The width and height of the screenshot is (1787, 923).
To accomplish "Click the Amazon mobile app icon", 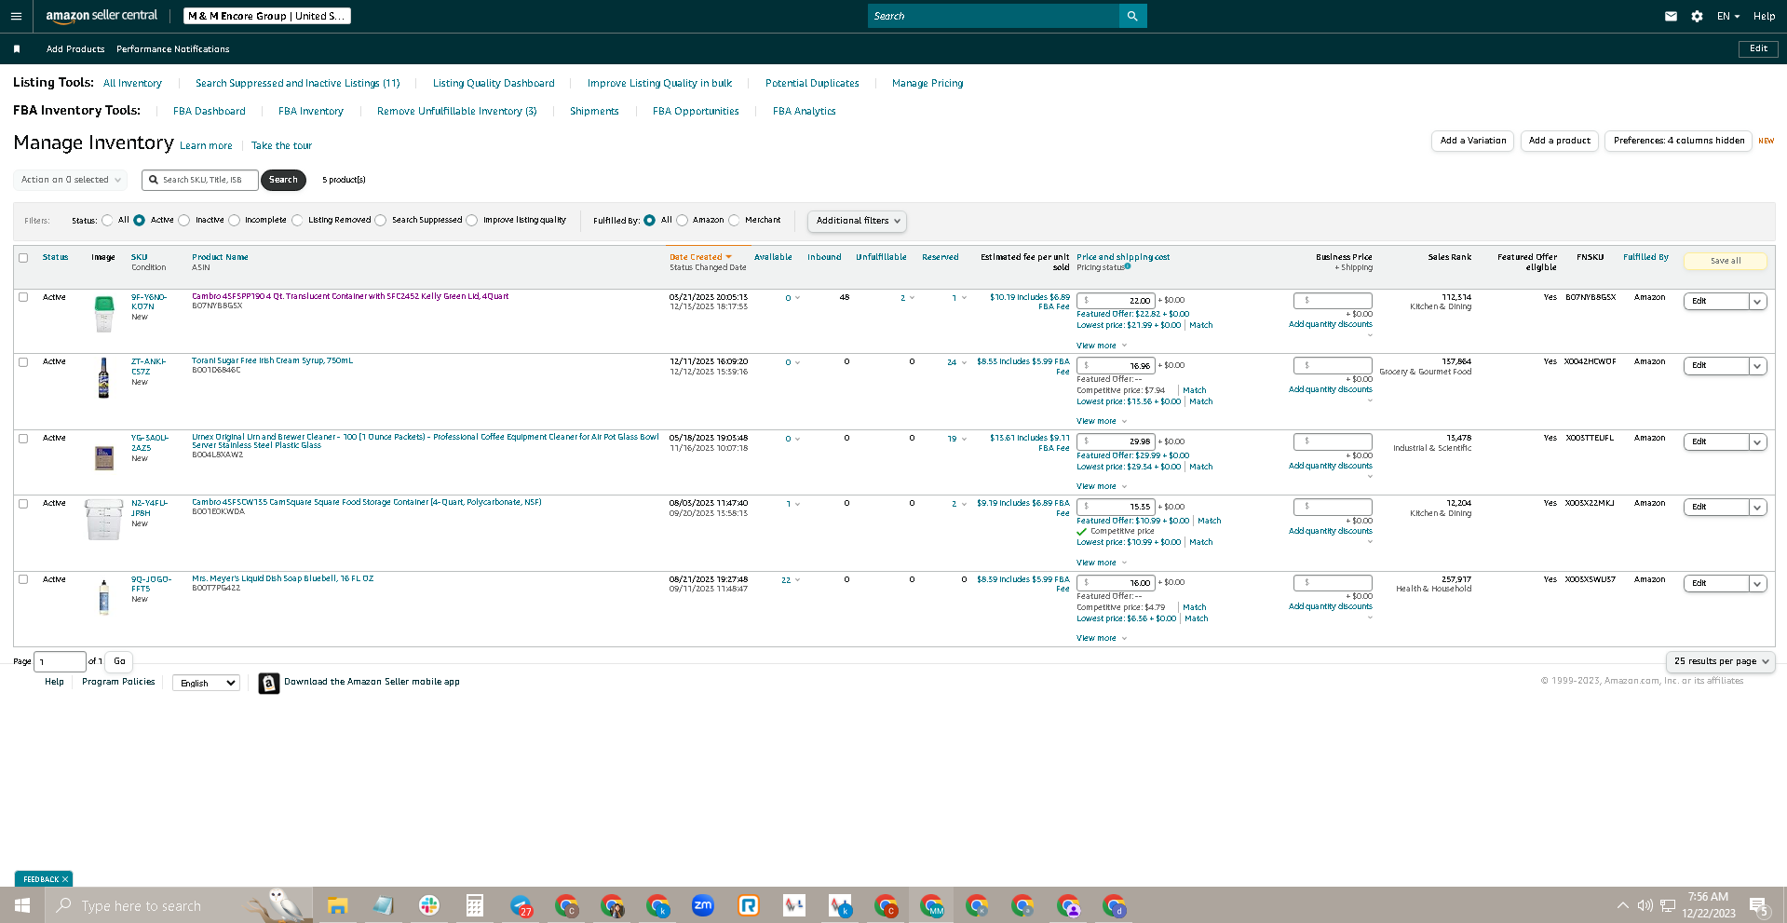I will (x=268, y=684).
